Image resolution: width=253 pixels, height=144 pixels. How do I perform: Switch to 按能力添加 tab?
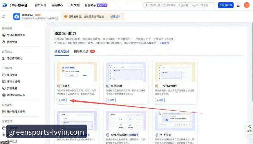pos(62,52)
